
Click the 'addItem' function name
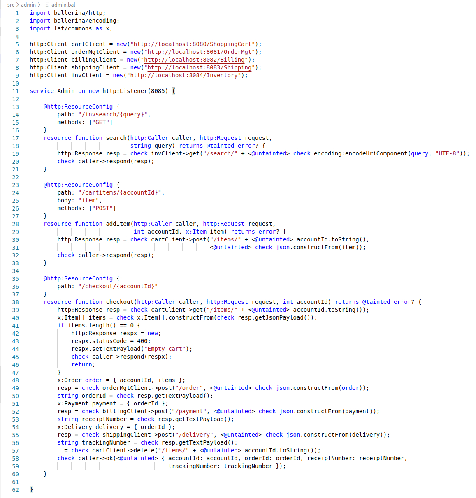pos(118,224)
